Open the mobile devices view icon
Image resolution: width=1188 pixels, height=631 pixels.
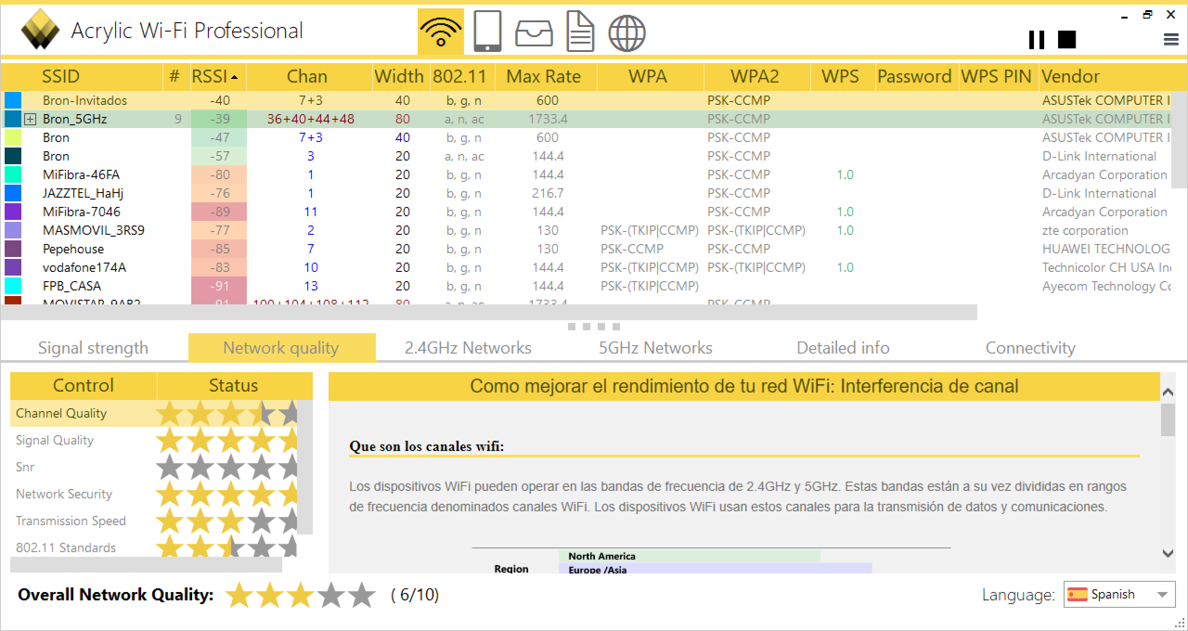coord(487,32)
